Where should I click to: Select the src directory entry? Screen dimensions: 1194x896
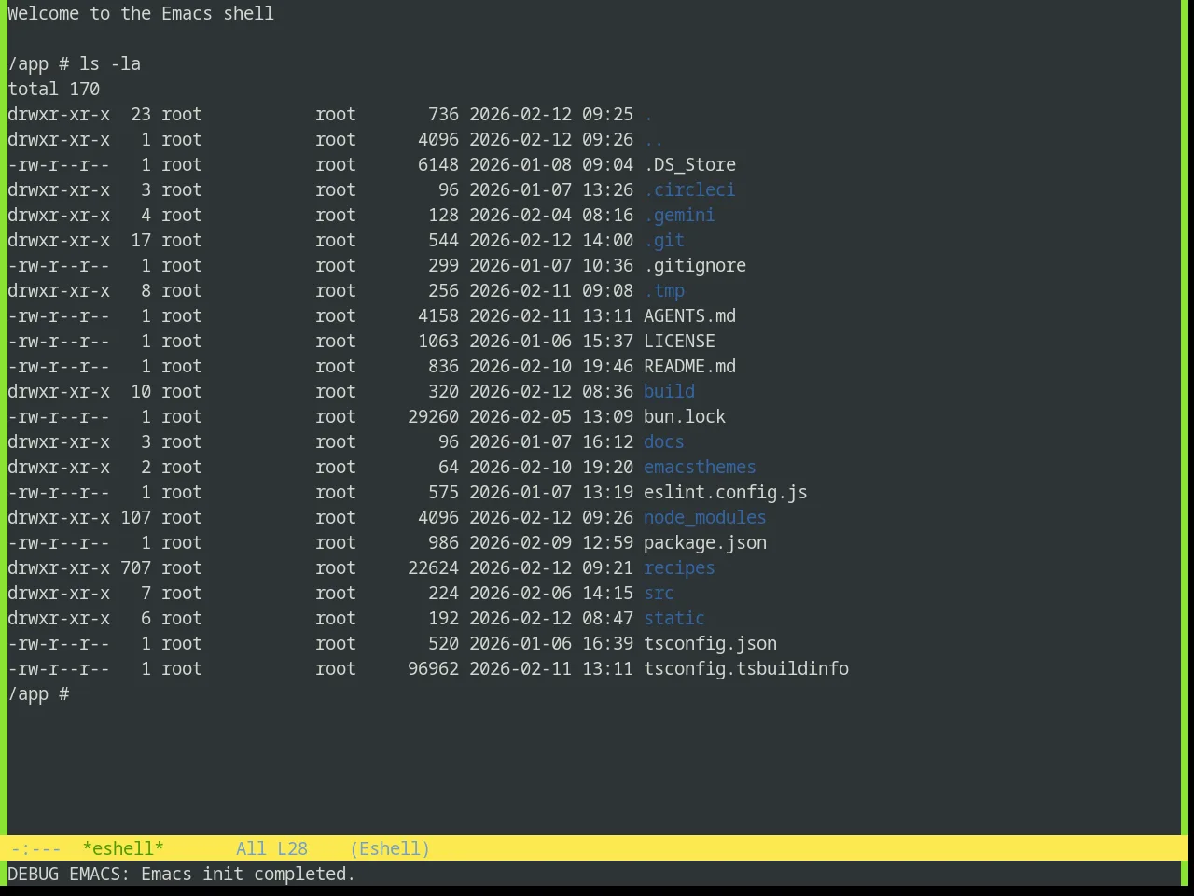tap(659, 594)
